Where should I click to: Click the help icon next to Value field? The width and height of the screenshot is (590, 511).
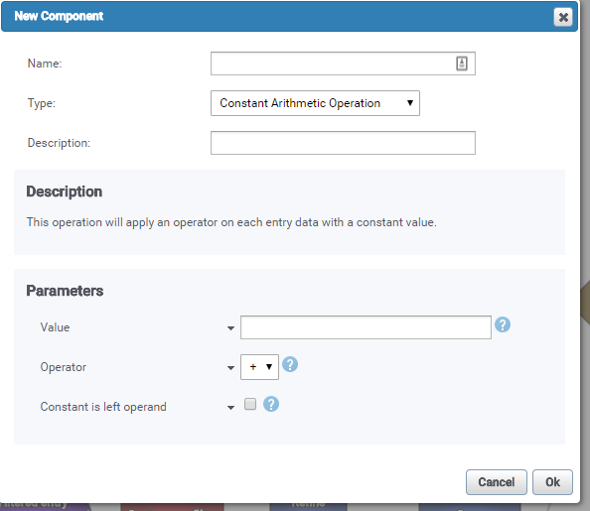(x=503, y=324)
